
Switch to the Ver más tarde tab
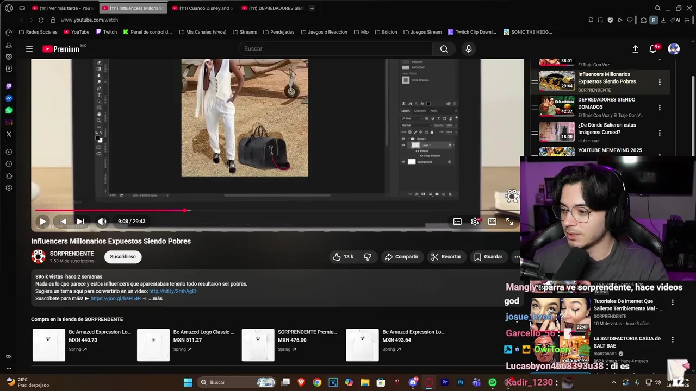(x=63, y=8)
